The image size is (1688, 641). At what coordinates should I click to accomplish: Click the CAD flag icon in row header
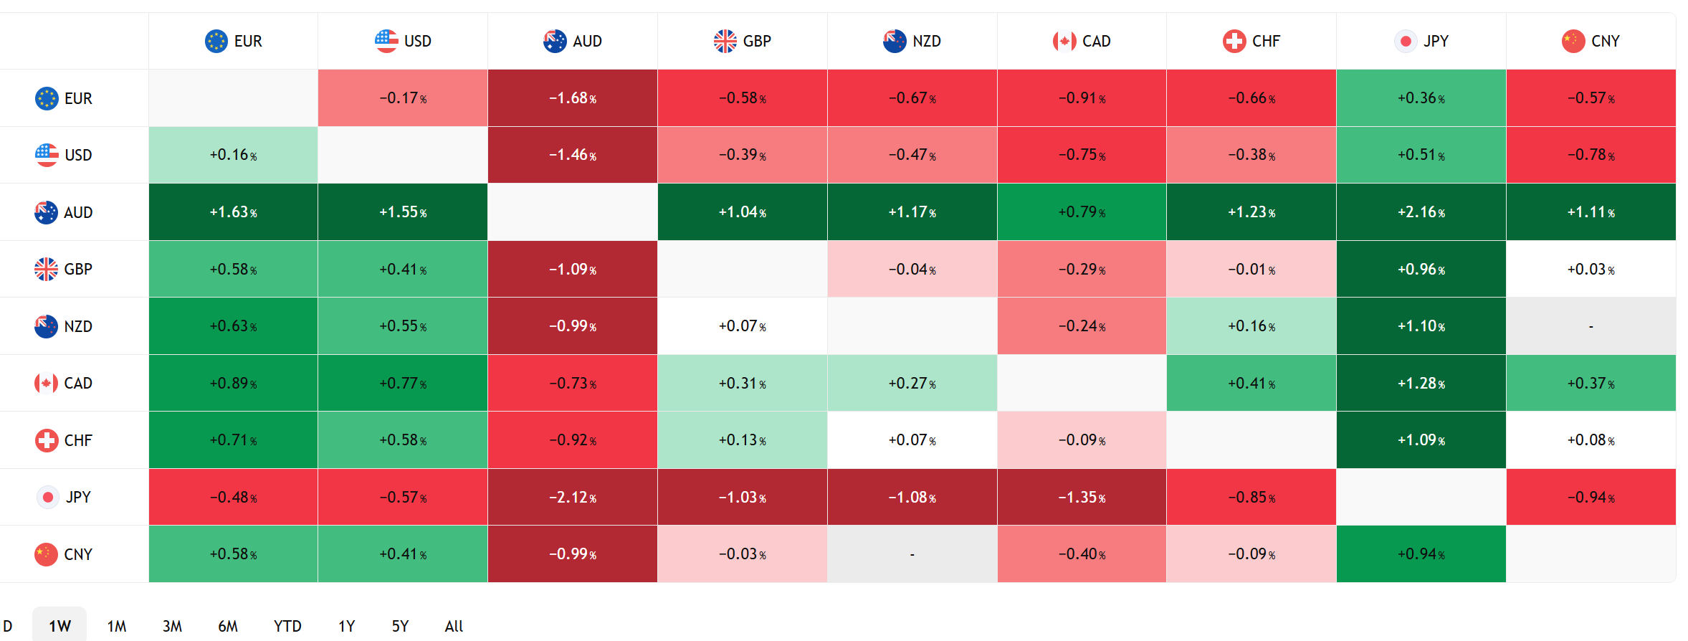(x=46, y=383)
